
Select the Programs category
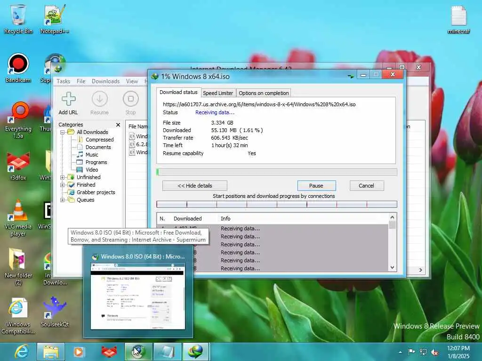pyautogui.click(x=96, y=162)
